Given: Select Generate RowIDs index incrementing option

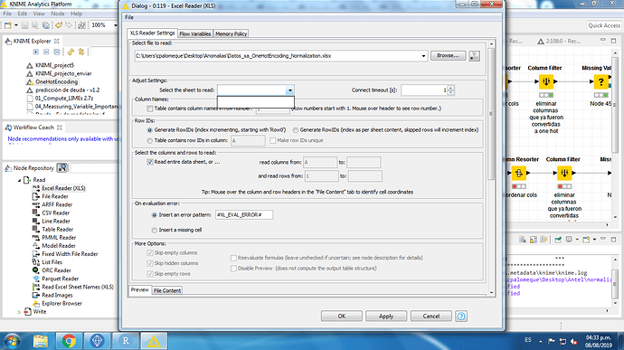Looking at the screenshot, I should [149, 130].
